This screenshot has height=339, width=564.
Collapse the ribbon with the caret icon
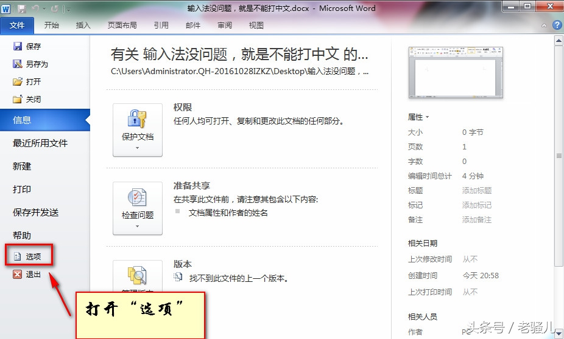pos(544,26)
